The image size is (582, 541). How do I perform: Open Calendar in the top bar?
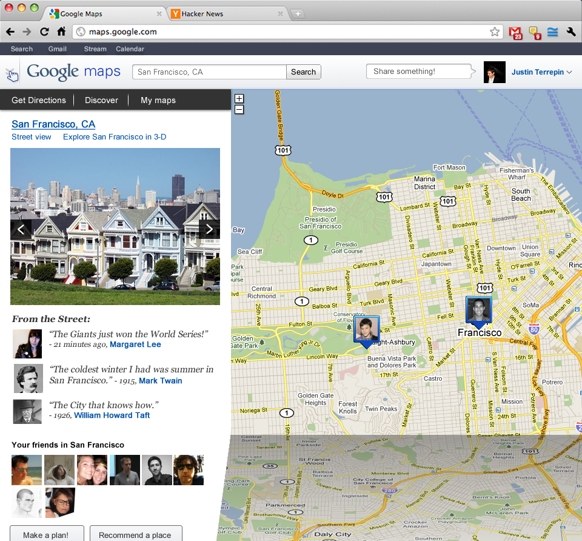(130, 49)
